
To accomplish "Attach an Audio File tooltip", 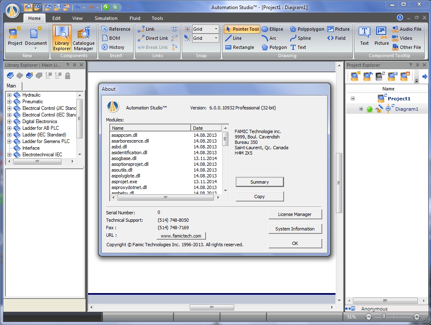I will click(x=407, y=29).
